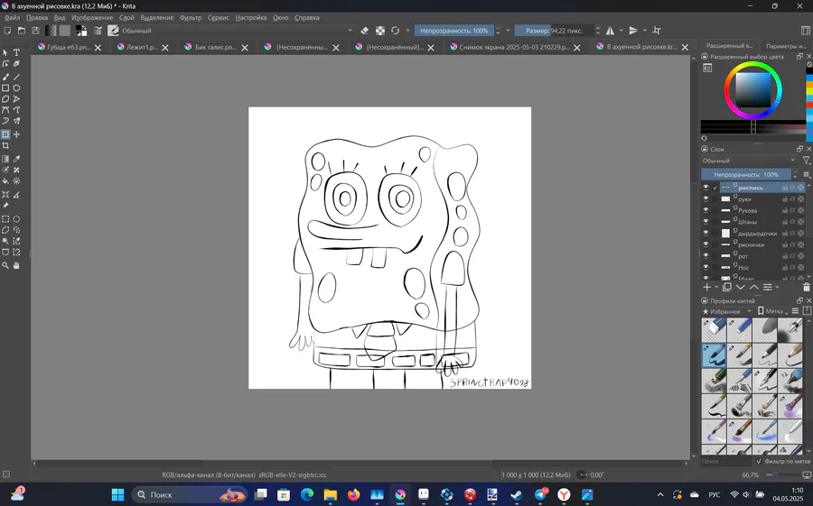The height and width of the screenshot is (506, 813).
Task: Expand horizontal mirror options arrow
Action: coord(621,31)
